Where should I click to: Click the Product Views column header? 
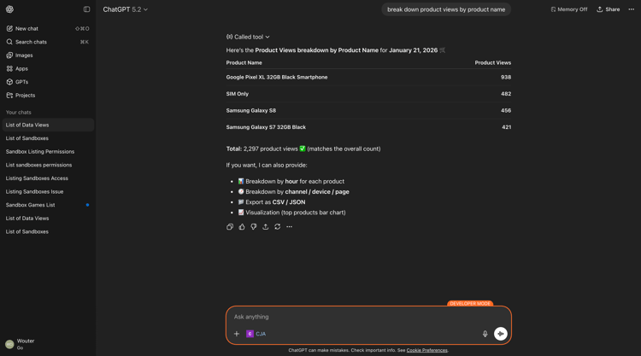click(x=492, y=63)
